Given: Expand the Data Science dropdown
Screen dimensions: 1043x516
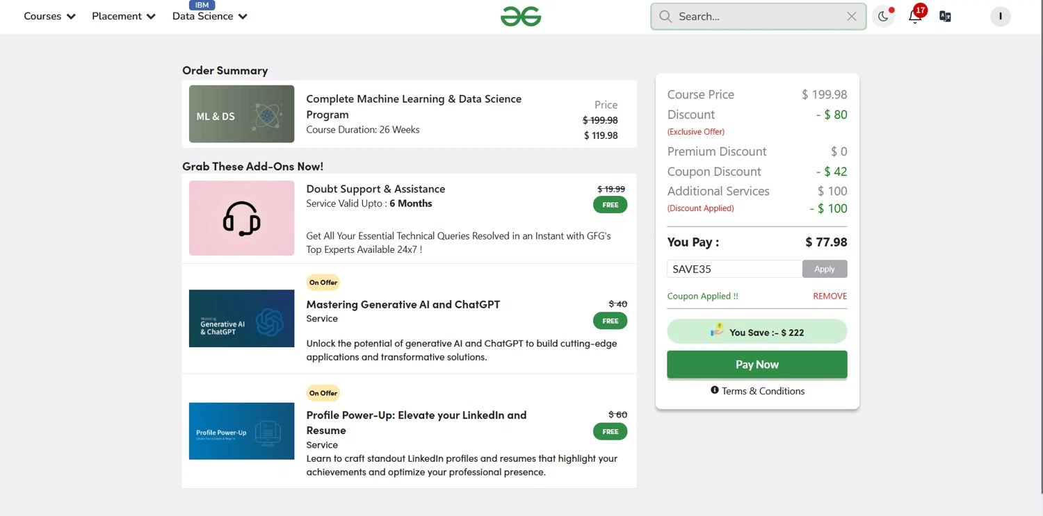Looking at the screenshot, I should tap(209, 16).
